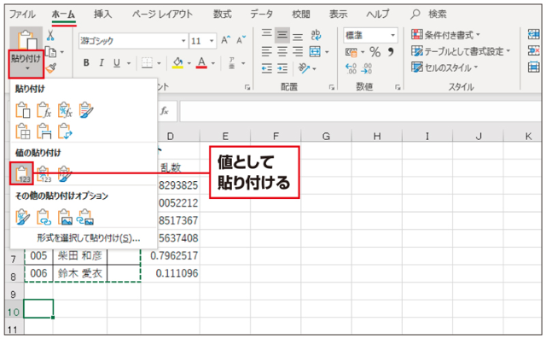Apply red font color A
The width and height of the screenshot is (546, 339).
click(201, 63)
